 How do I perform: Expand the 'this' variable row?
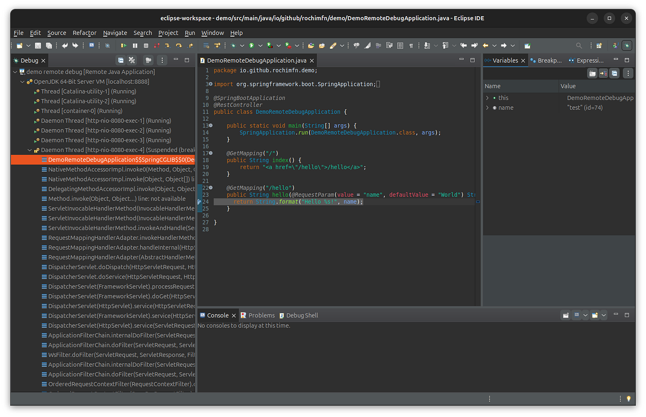[x=488, y=98]
